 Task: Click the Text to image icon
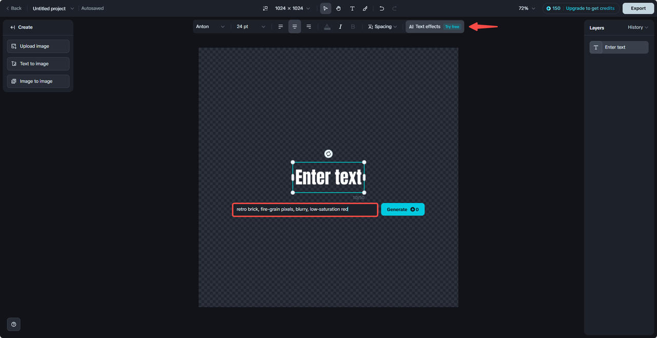click(14, 64)
